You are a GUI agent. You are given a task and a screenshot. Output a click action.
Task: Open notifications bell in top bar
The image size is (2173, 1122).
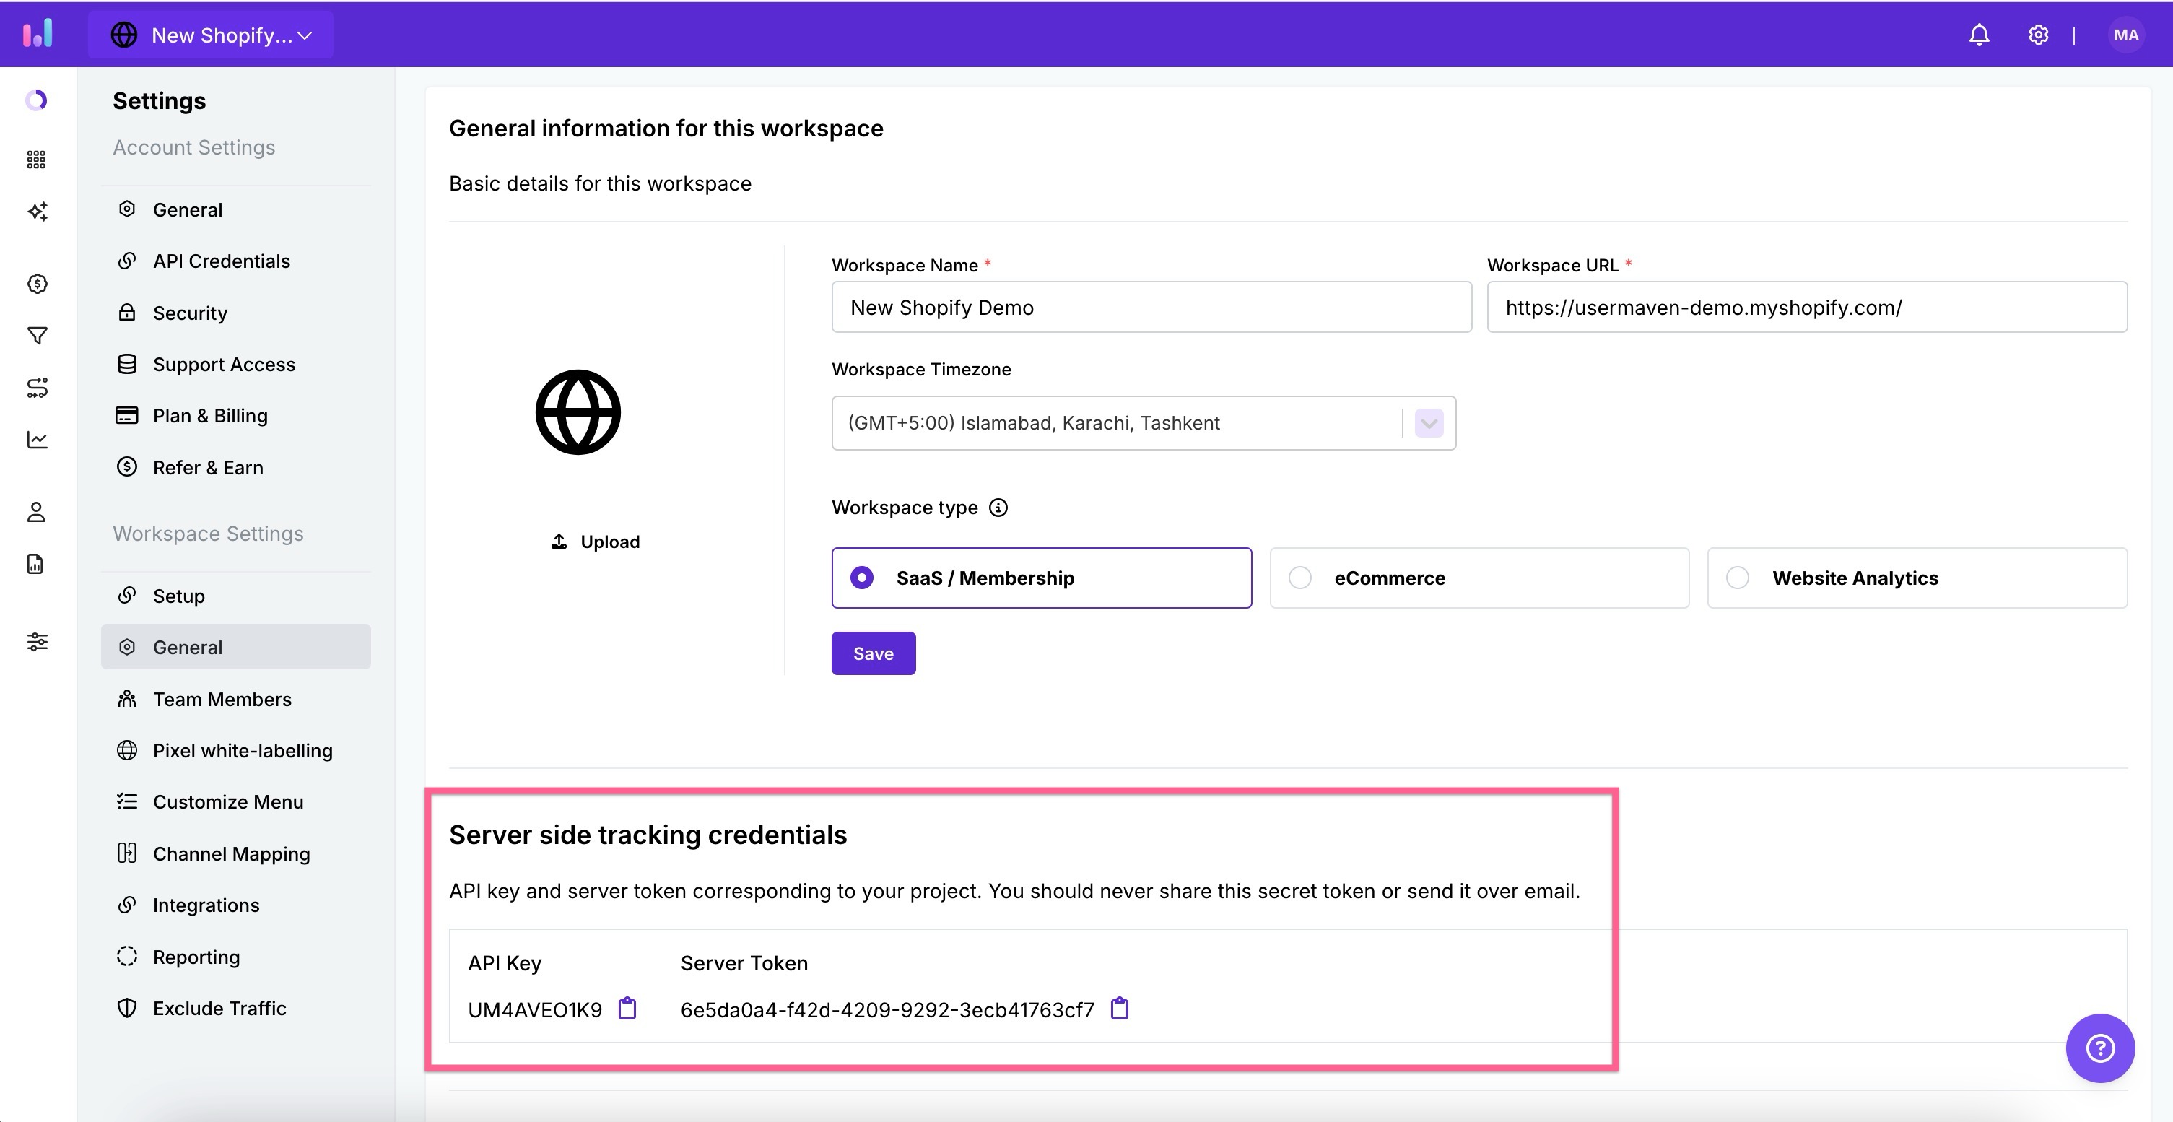[x=1979, y=35]
